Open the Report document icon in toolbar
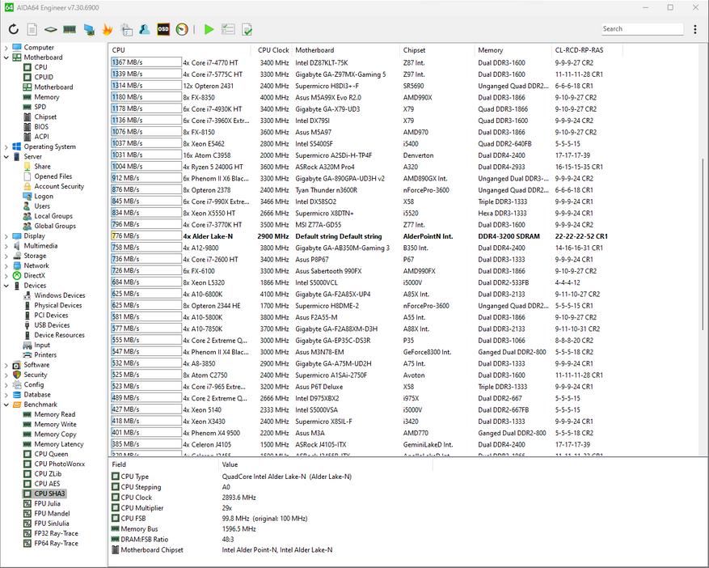 tap(32, 29)
